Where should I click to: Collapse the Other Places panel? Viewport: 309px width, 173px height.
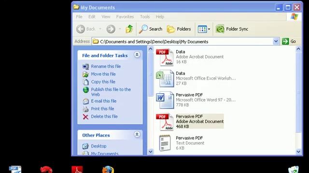pos(137,135)
